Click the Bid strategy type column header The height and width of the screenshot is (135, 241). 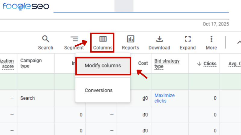[167, 64]
